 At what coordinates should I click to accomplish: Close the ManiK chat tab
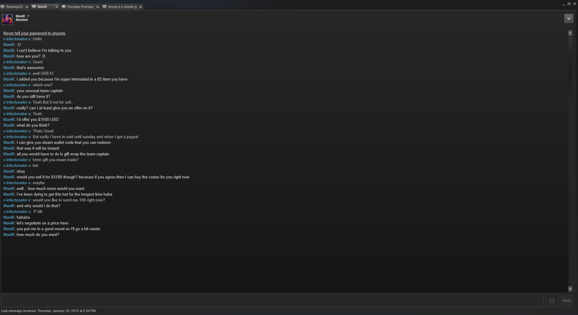tap(57, 7)
